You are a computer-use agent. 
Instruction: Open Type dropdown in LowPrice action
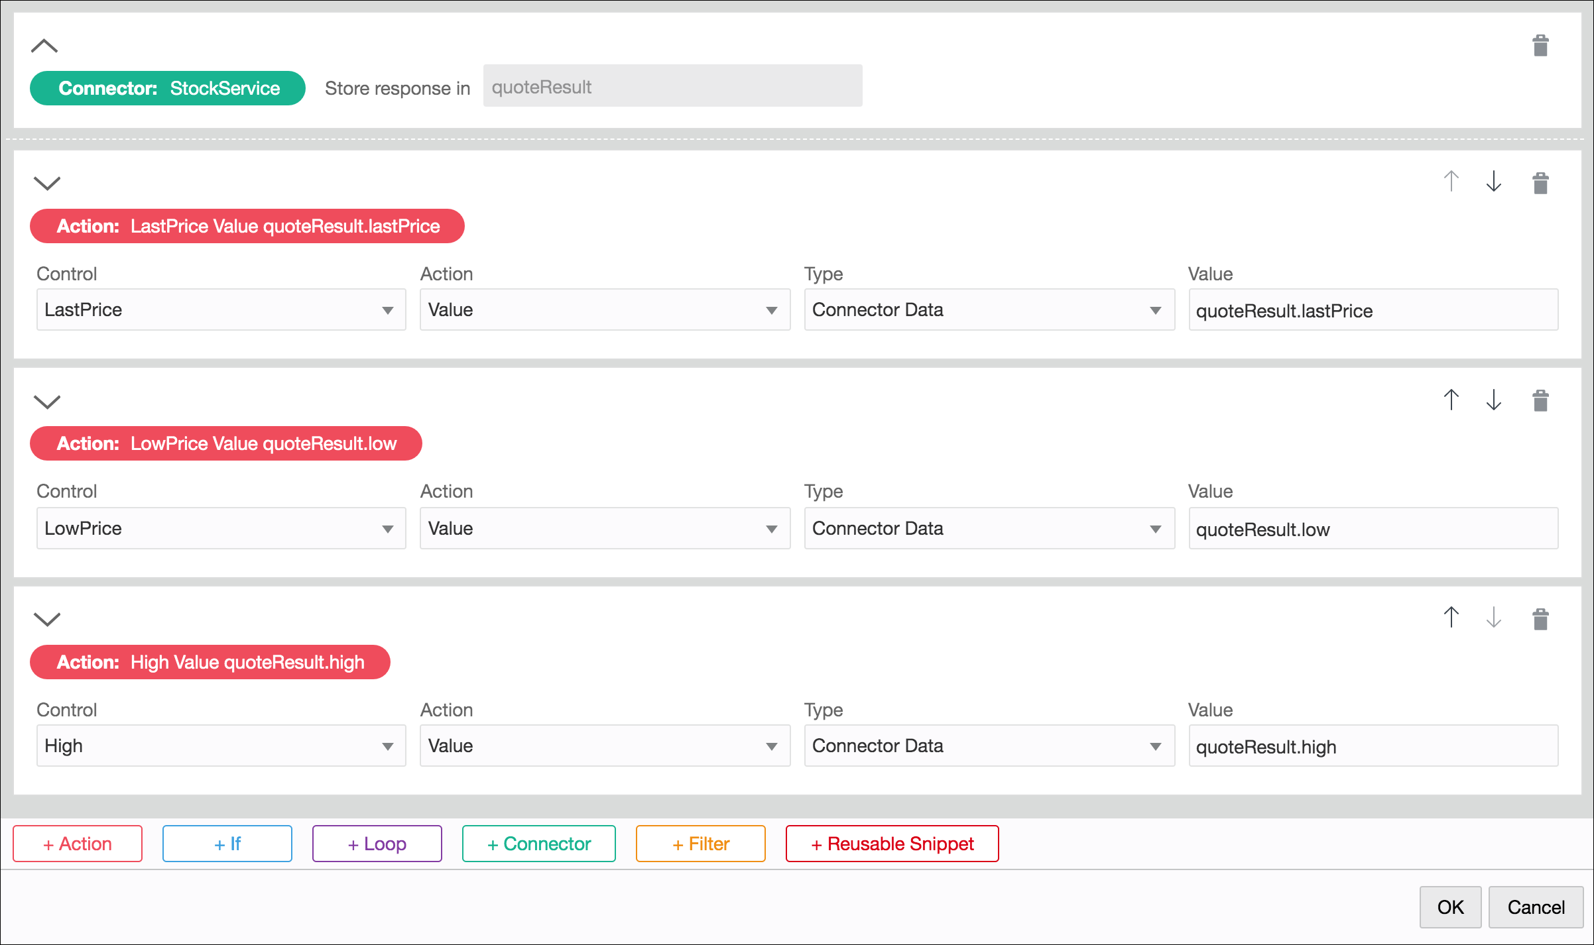(989, 528)
